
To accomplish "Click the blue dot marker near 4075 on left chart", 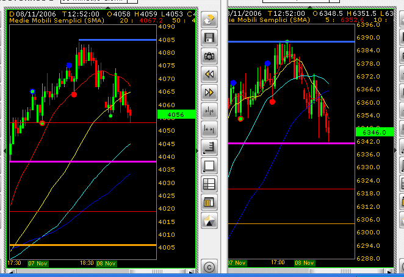I will (69, 65).
